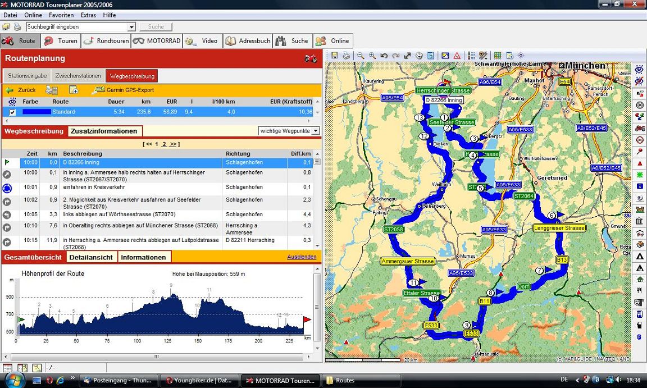This screenshot has height=388, width=647.
Task: Show the blue info POI layer
Action: point(640,186)
